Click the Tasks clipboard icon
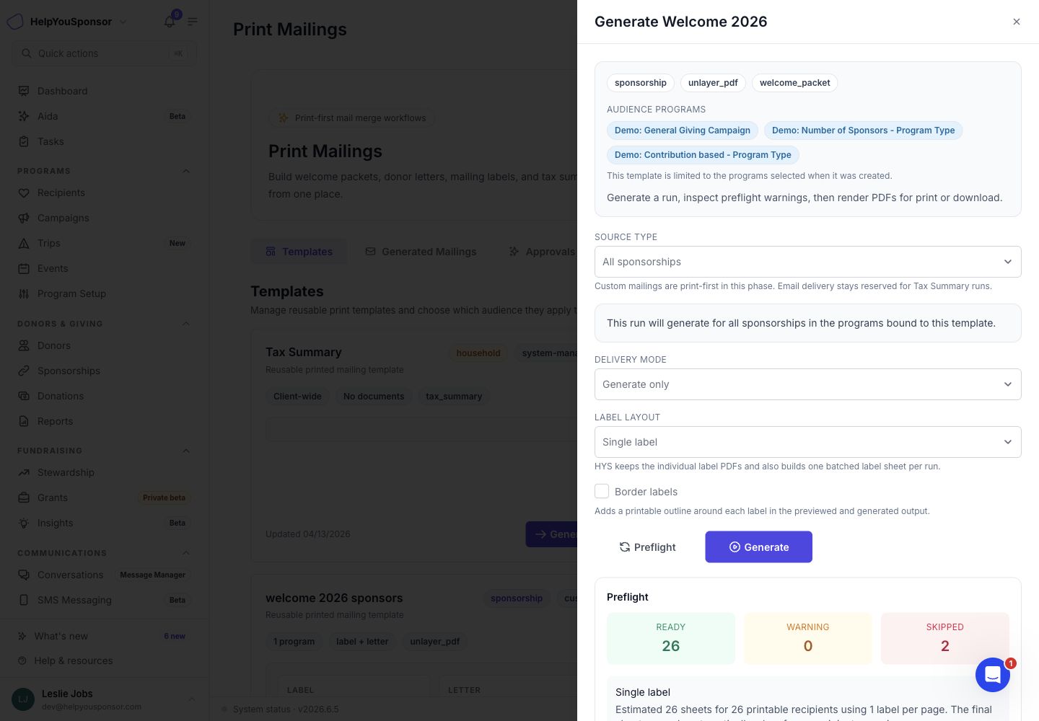Screen dimensions: 1039x721 pos(24,141)
